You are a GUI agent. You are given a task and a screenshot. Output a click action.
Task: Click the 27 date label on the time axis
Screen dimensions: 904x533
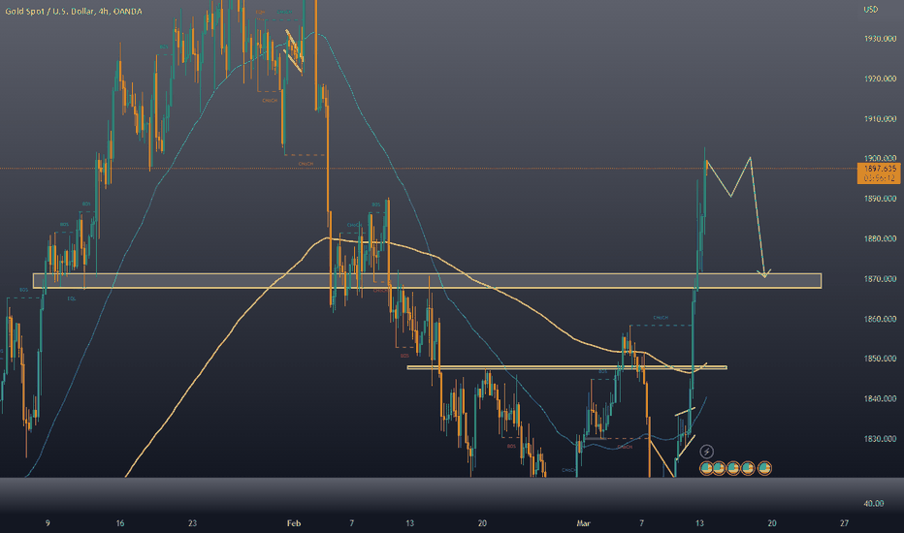click(x=844, y=523)
